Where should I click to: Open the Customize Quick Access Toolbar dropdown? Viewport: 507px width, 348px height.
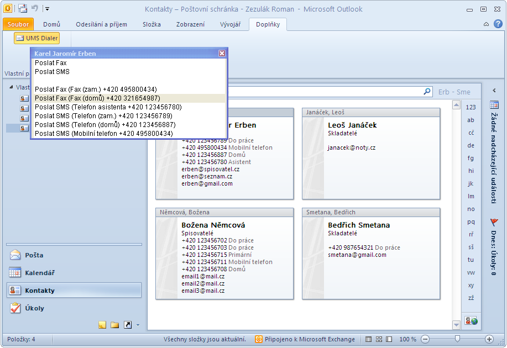47,9
